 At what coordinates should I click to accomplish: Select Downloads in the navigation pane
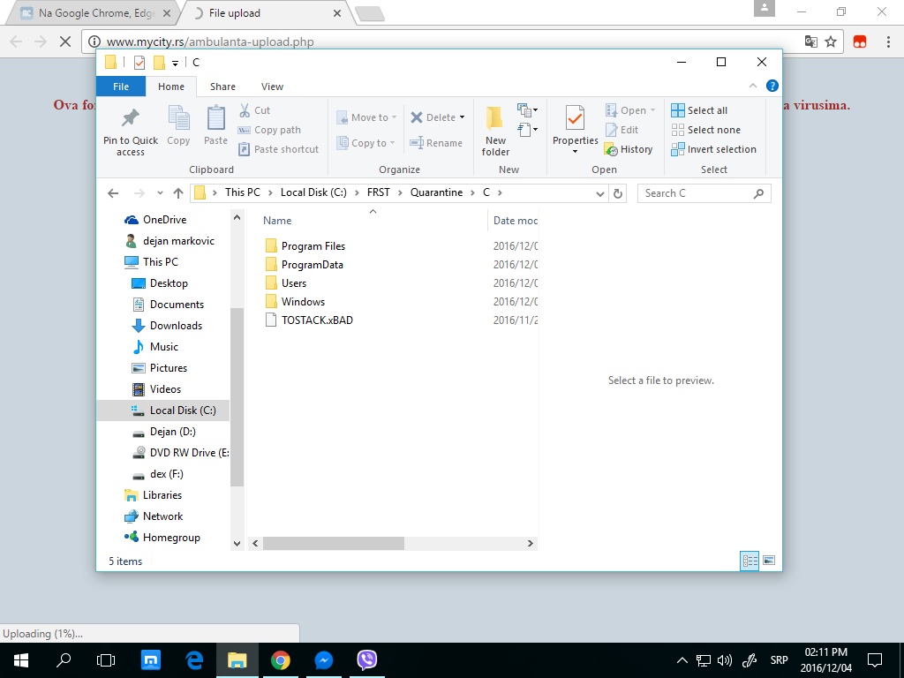176,326
